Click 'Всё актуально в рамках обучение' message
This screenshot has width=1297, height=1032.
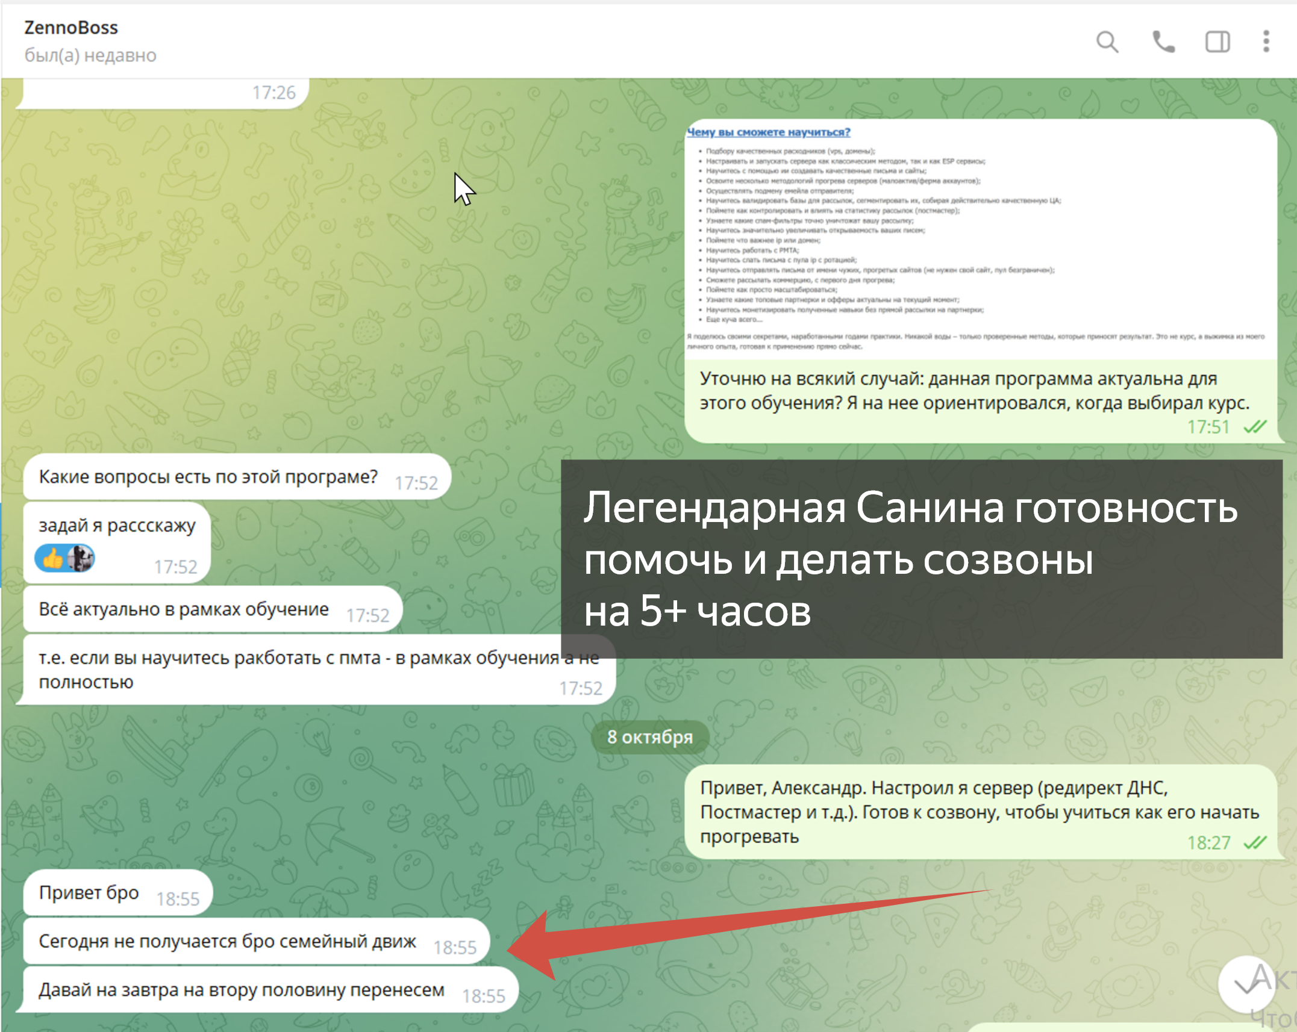(x=184, y=609)
